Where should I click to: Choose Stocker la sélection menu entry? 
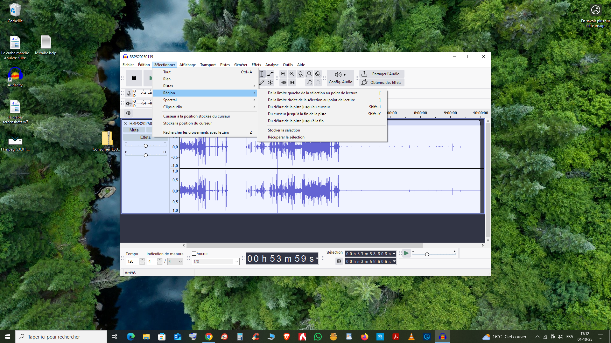284,130
